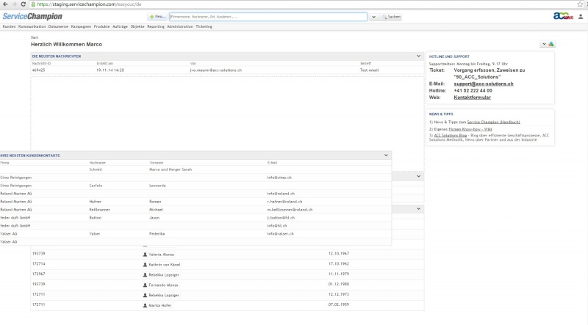The image size is (588, 325).
Task: Click email info@fd.ch
Action: [x=277, y=226]
